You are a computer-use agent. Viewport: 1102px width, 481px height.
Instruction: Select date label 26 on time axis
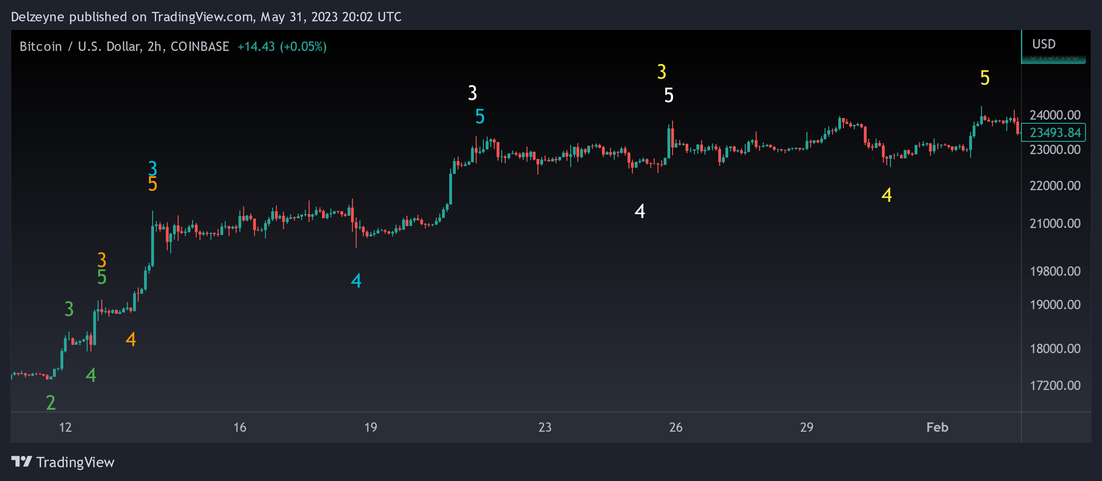point(676,427)
